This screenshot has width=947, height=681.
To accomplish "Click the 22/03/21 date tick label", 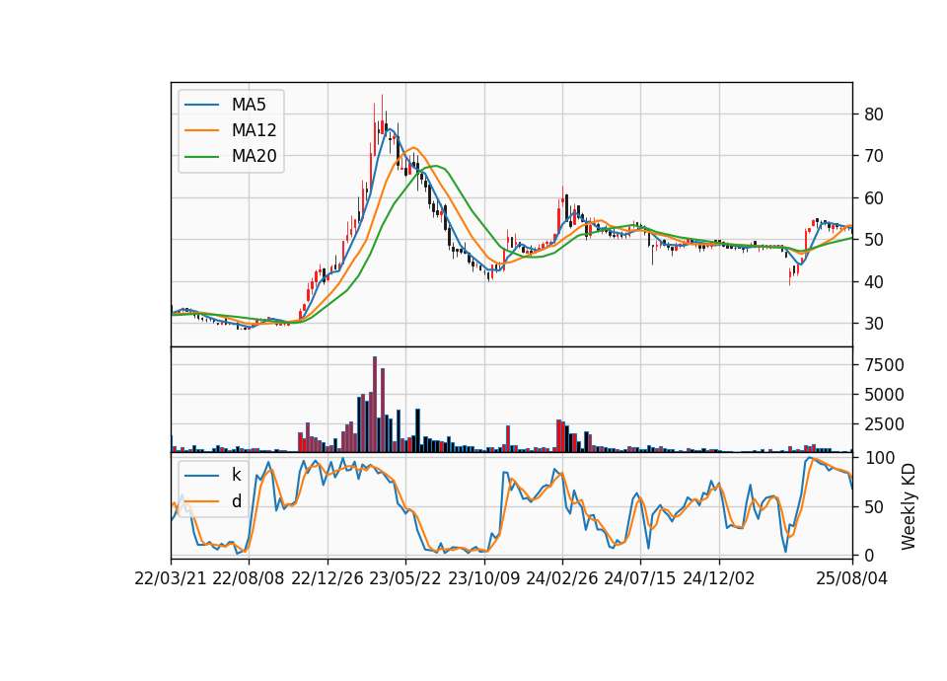I will pyautogui.click(x=171, y=579).
